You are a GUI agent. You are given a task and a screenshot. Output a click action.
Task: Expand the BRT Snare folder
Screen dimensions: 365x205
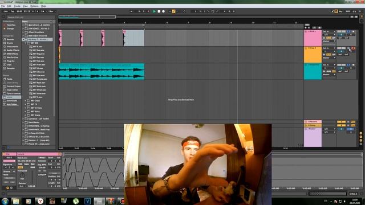tap(26, 115)
